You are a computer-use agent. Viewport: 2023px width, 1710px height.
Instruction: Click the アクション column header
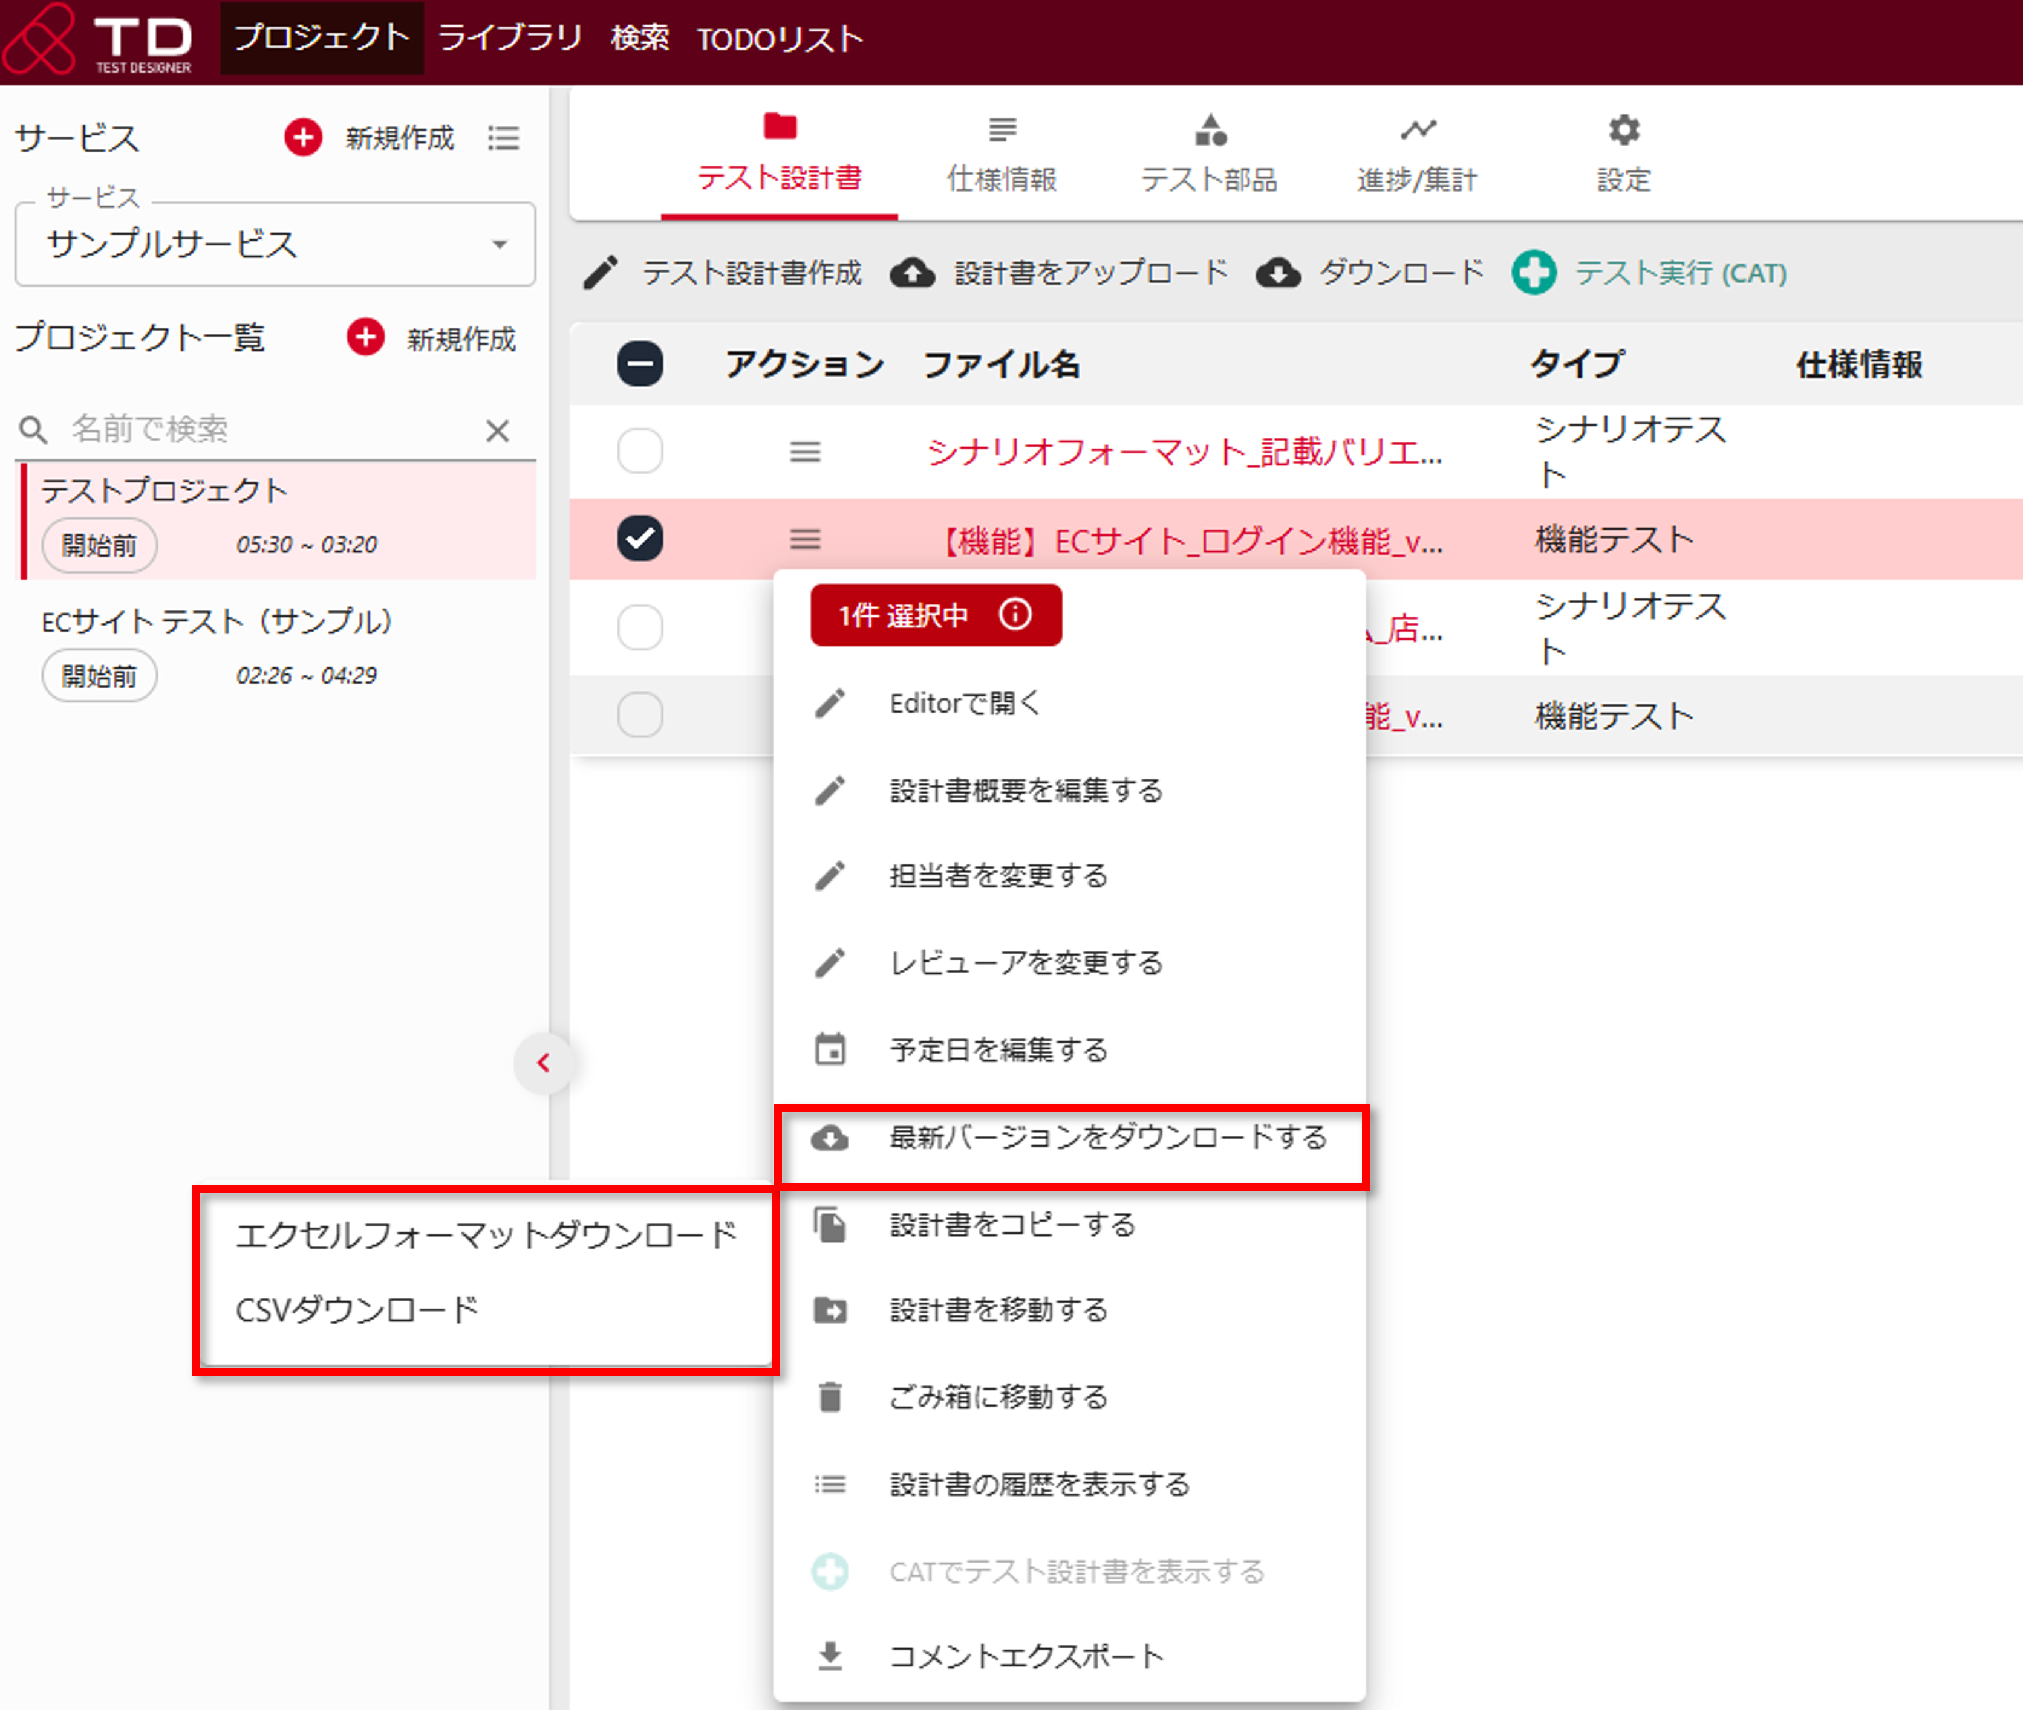[x=805, y=364]
